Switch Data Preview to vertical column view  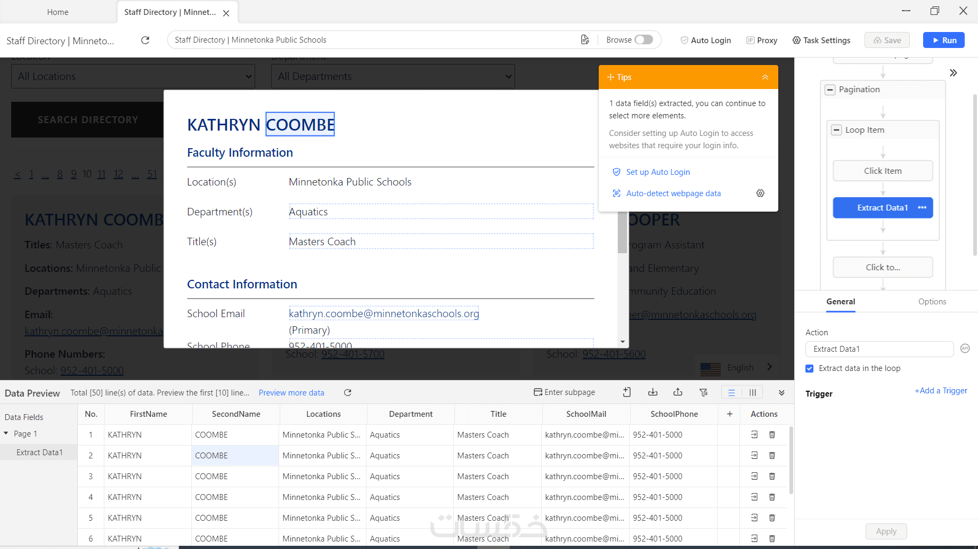pyautogui.click(x=752, y=392)
